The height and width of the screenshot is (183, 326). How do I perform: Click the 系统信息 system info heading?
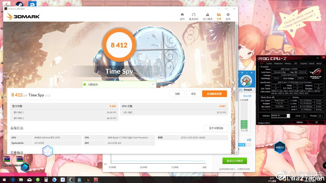pos(17,128)
